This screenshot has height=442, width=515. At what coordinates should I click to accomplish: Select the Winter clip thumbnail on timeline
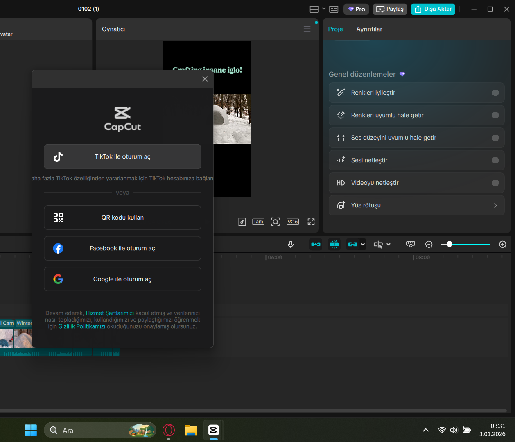click(23, 334)
